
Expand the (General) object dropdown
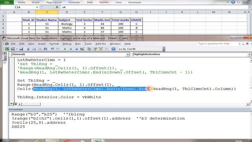click(x=128, y=54)
